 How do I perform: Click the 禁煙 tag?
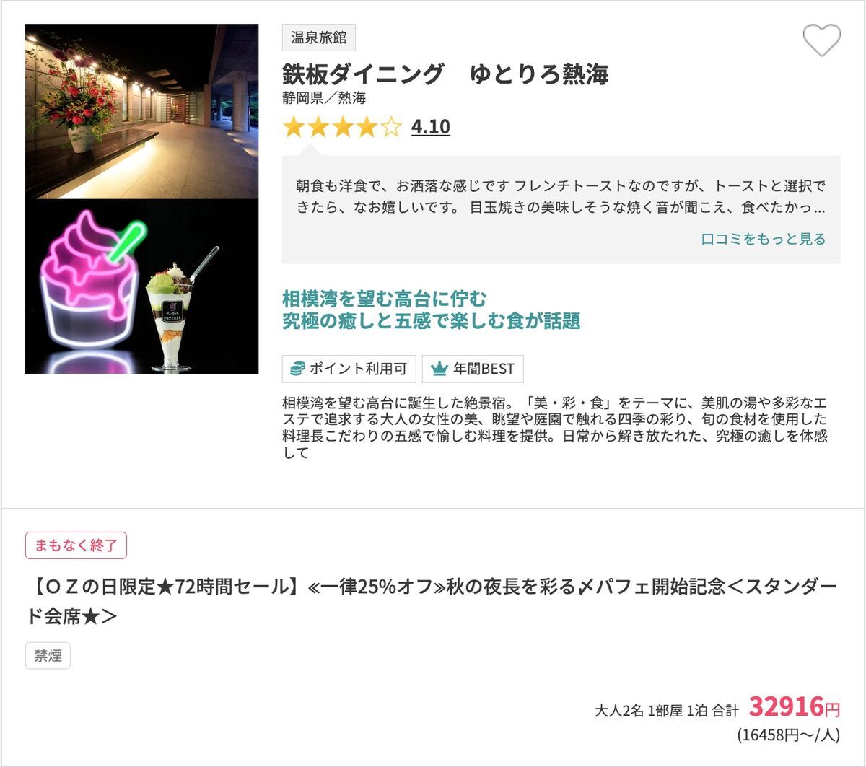(48, 656)
